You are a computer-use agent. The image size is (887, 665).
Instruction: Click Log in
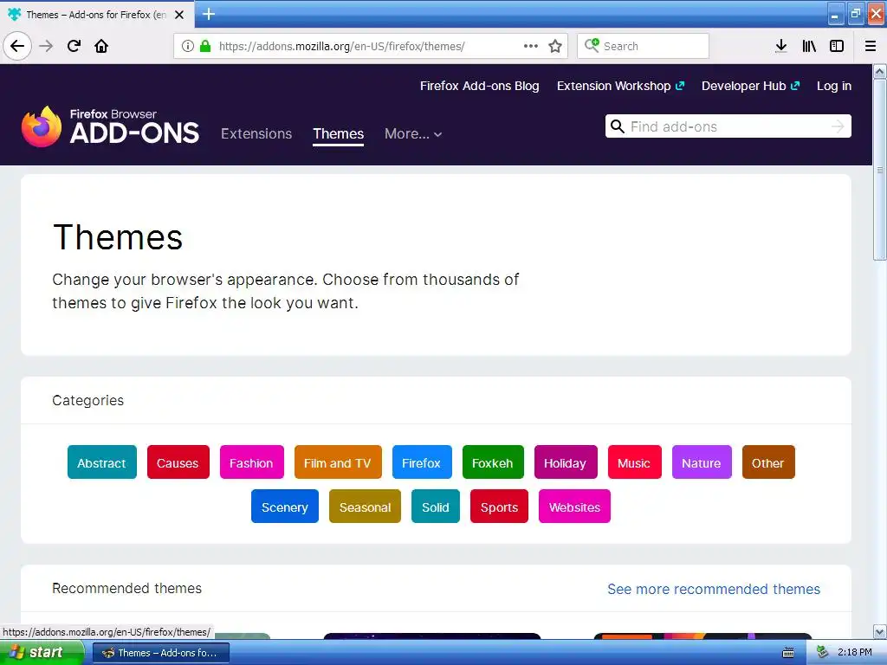click(834, 86)
